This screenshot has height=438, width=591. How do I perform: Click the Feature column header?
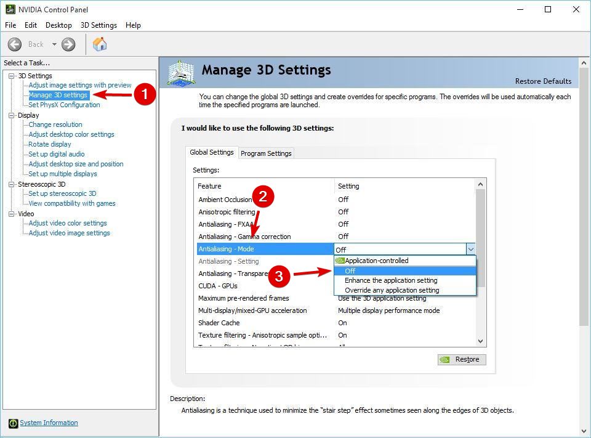pos(264,186)
